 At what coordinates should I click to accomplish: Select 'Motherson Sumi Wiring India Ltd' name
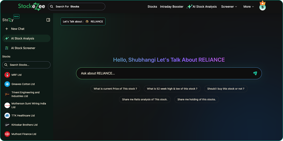click(29, 105)
